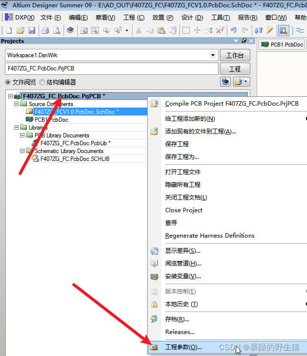Open the 工具(T) menu

pyautogui.click(x=220, y=18)
